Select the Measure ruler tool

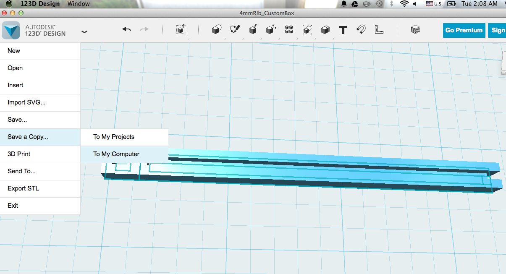click(x=379, y=30)
